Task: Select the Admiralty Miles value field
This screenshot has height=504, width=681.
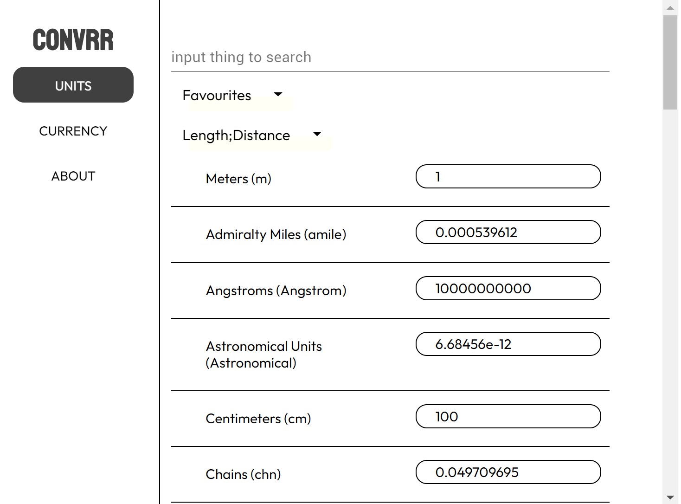Action: 508,232
